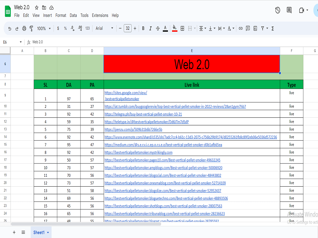Open the Extensions menu
Screen dimensions: 318x238
pos(100,15)
